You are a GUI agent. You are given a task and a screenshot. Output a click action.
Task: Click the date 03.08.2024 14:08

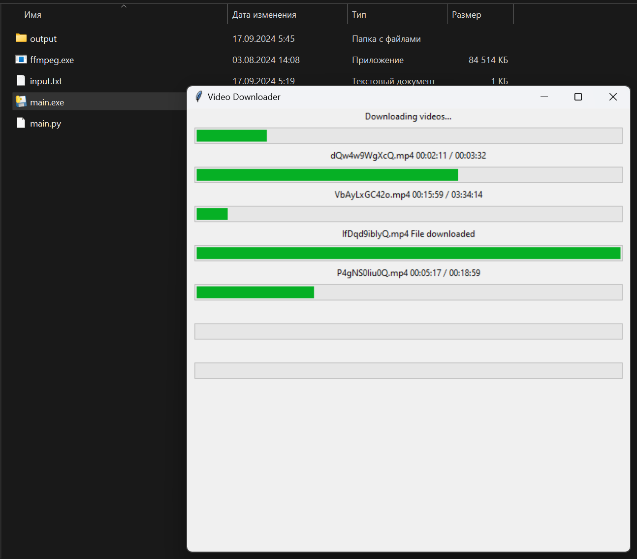(266, 60)
